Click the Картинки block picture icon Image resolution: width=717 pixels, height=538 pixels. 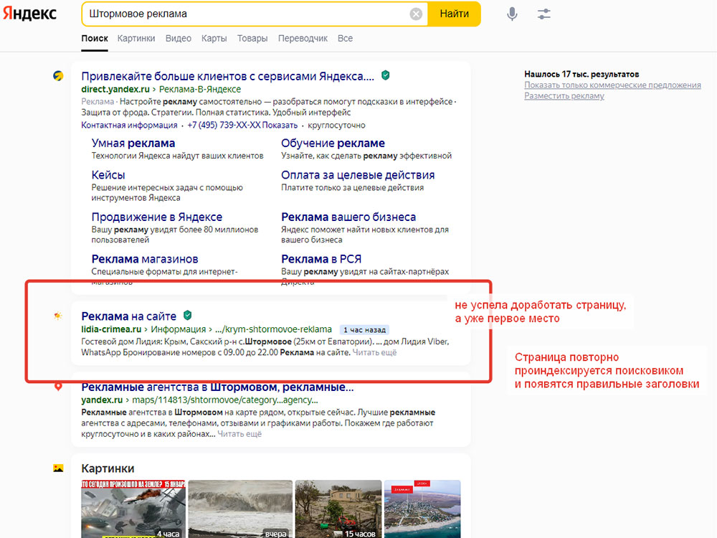coord(58,468)
